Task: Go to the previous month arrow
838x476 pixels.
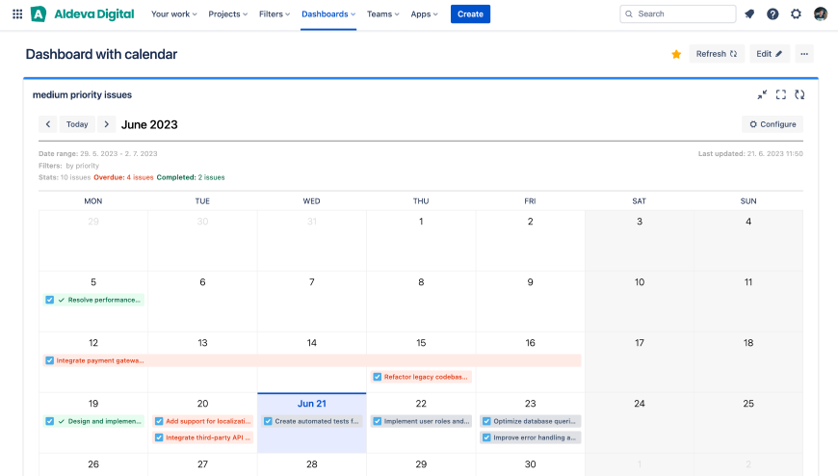Action: pyautogui.click(x=47, y=124)
